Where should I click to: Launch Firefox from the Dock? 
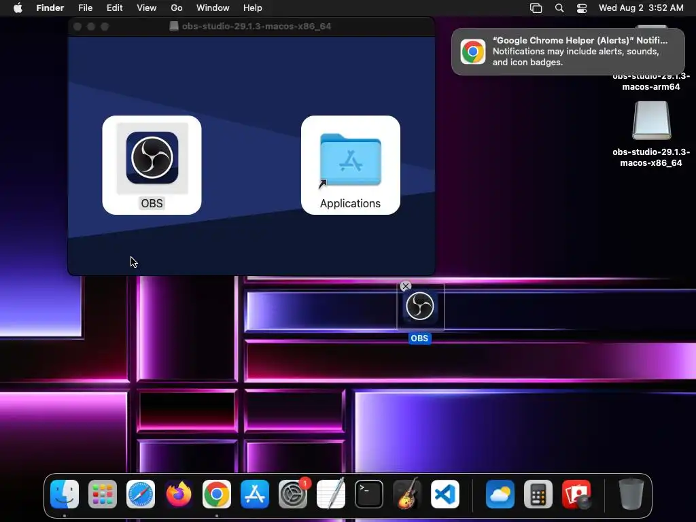(x=179, y=494)
